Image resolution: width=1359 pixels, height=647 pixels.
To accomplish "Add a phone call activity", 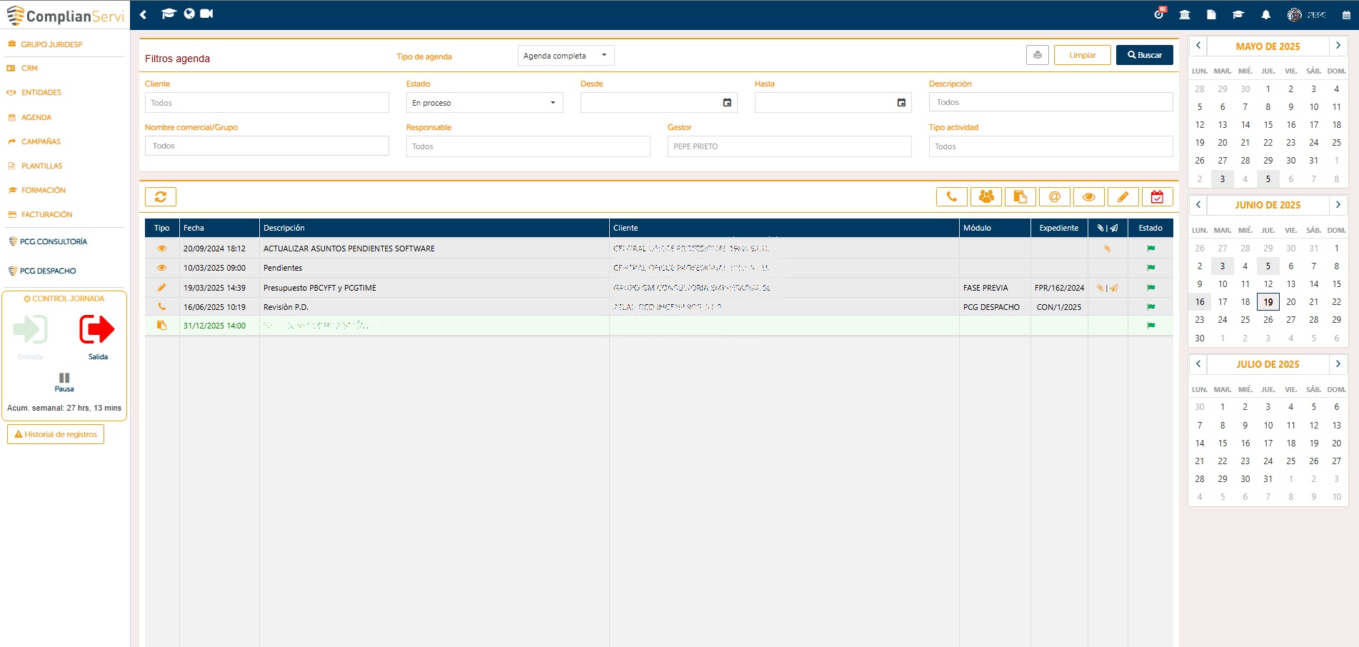I will click(x=952, y=196).
